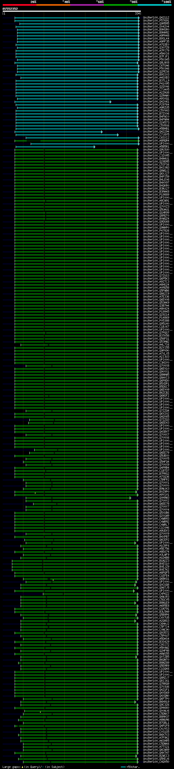Click the UniRef100_A4GXB3 label
This screenshot has height=769, width=174.
pos(156,78)
